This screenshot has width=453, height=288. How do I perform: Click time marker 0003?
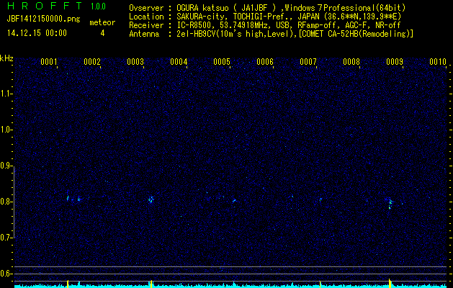click(x=135, y=62)
